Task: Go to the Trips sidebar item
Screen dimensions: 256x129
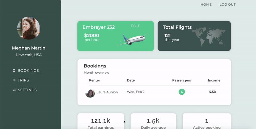Action: 21,80
